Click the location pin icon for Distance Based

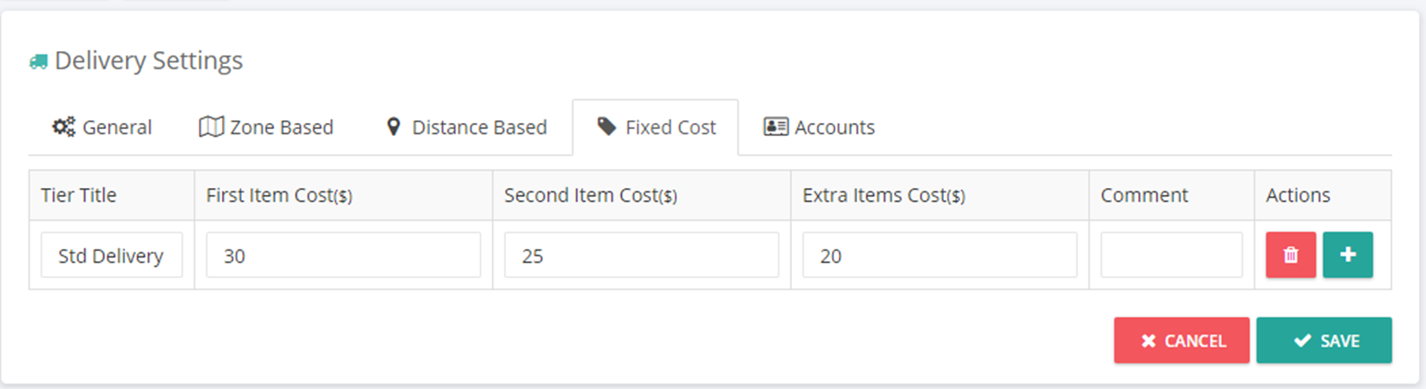[393, 126]
